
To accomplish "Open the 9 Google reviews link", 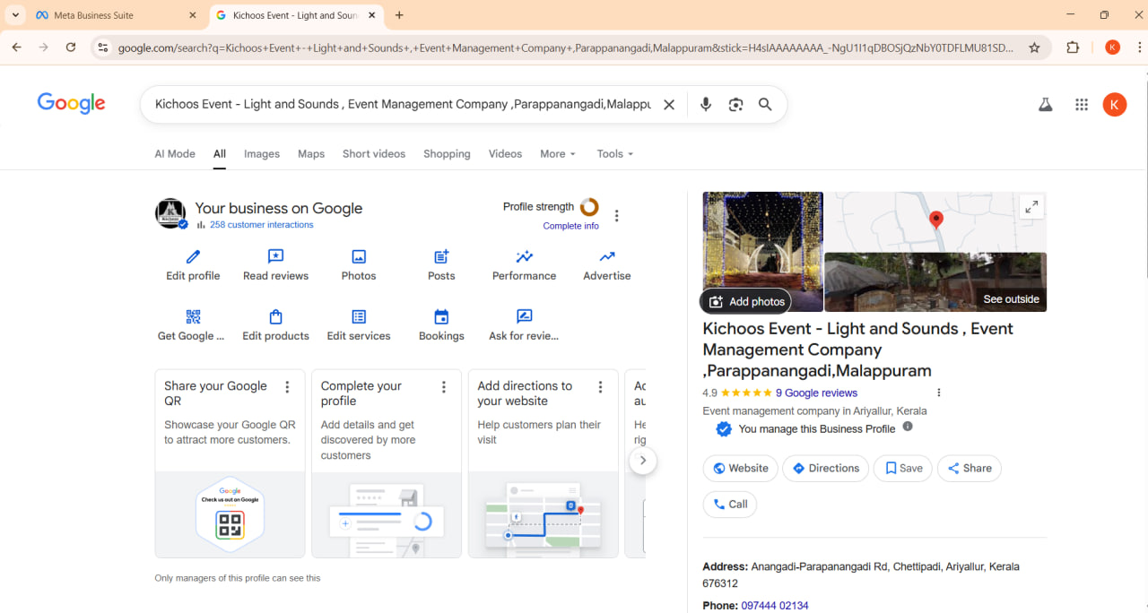I will tap(816, 393).
